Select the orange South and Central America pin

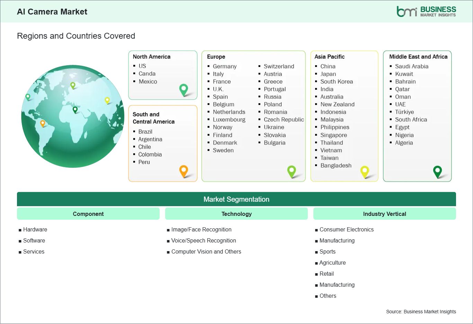coord(183,171)
